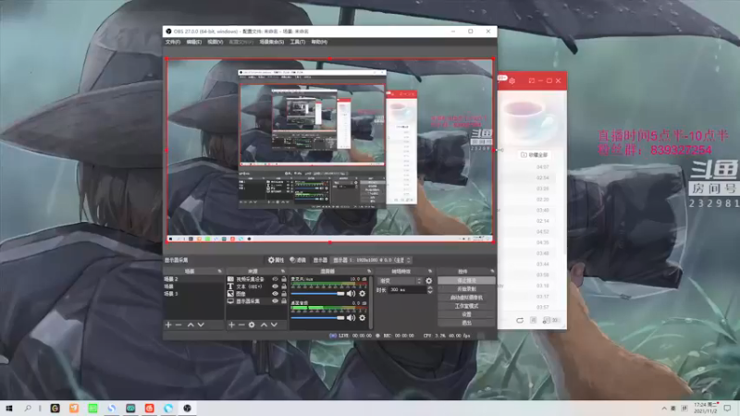Open transition properties gear next to 渐变
The image size is (740, 416).
429,281
